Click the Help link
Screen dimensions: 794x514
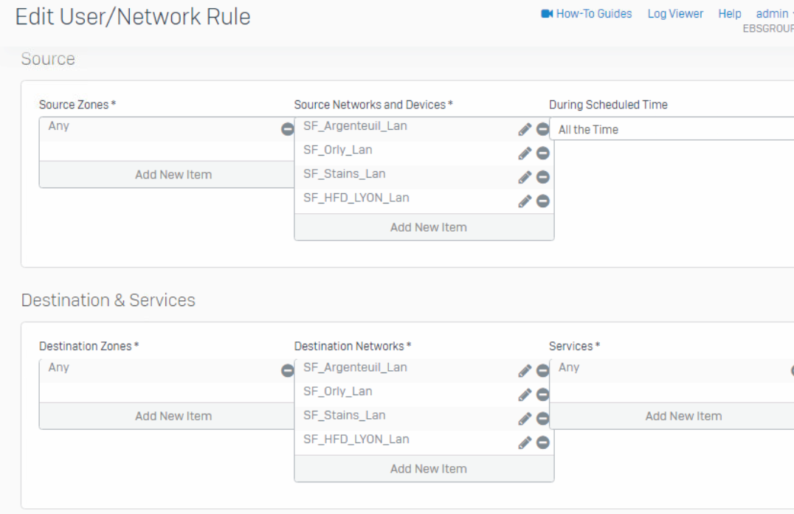click(x=729, y=13)
